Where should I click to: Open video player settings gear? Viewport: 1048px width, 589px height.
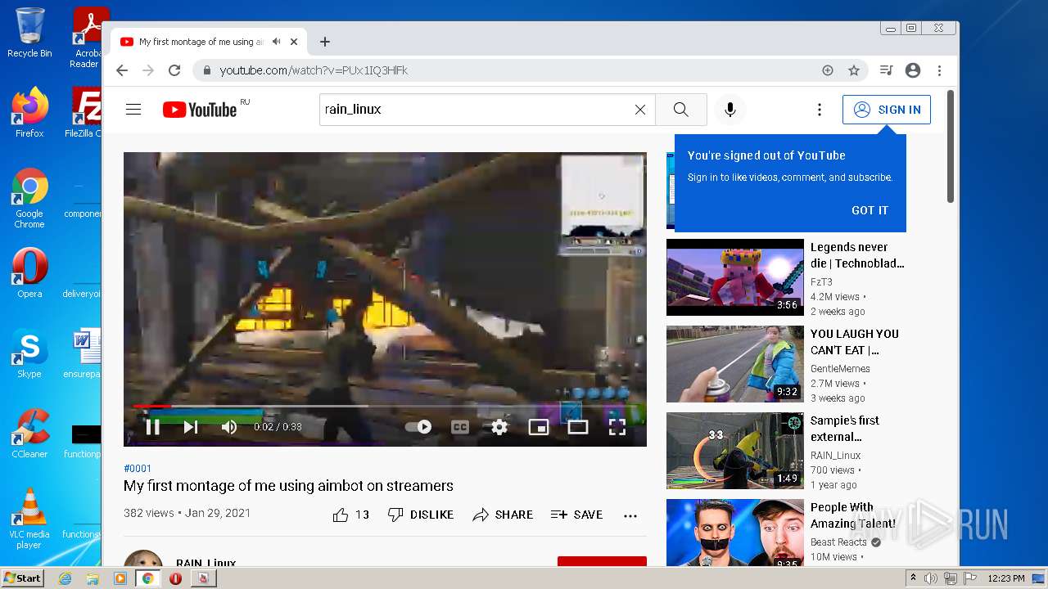[499, 427]
